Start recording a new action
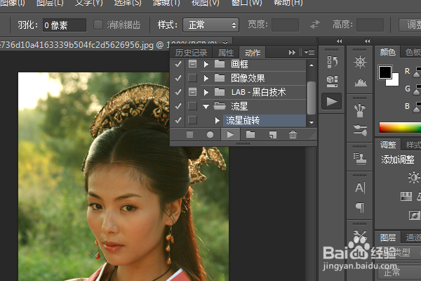 210,134
